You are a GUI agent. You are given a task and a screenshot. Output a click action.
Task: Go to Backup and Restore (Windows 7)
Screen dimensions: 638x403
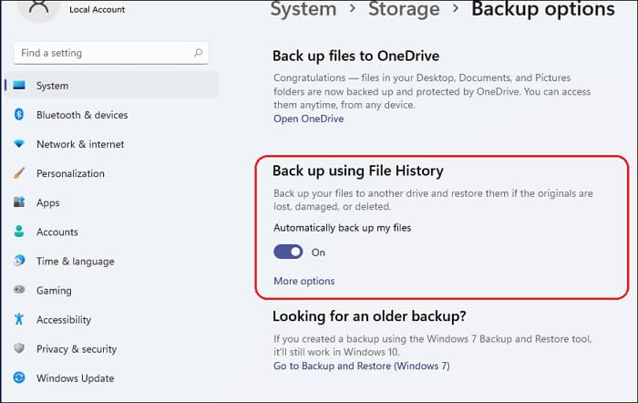click(361, 366)
